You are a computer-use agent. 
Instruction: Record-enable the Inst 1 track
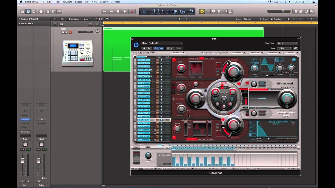70,32
